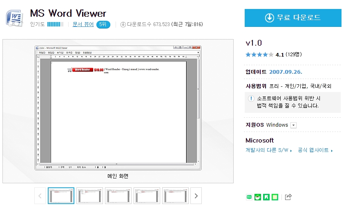Click the external share arrow icon

tap(288, 197)
